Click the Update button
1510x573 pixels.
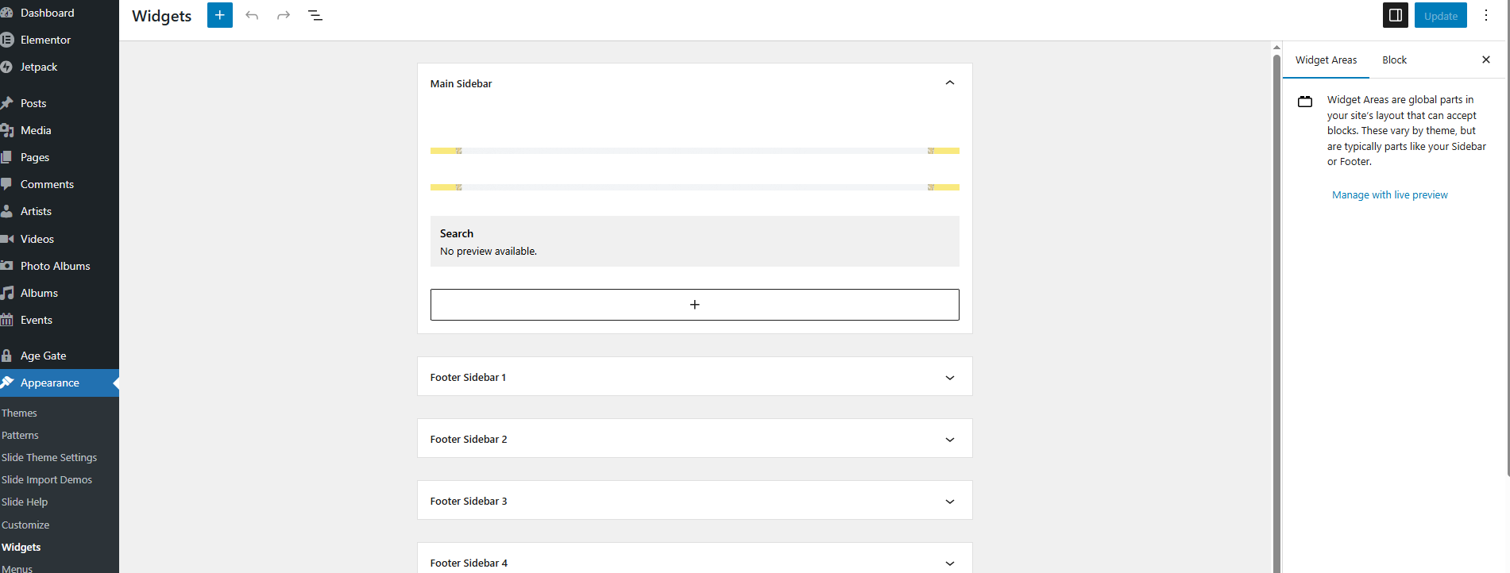pyautogui.click(x=1440, y=15)
